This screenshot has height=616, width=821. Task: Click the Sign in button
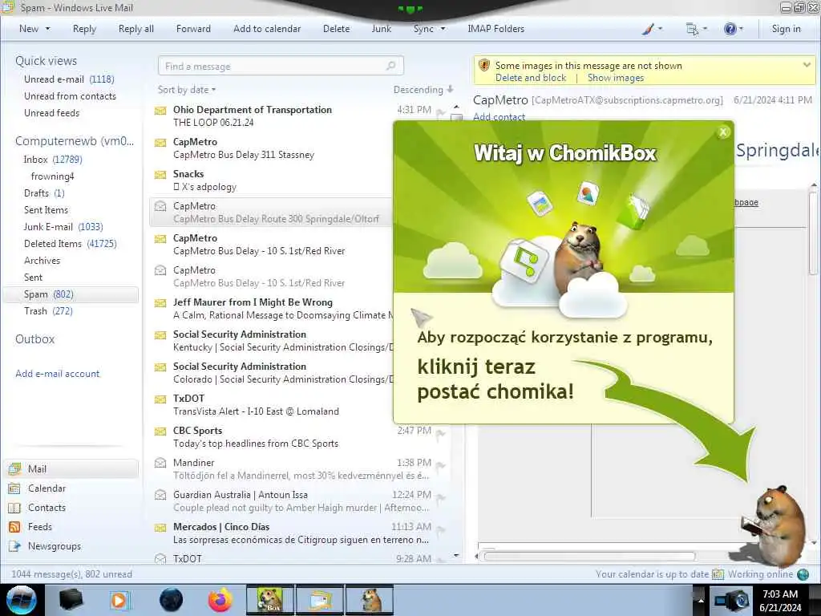786,29
